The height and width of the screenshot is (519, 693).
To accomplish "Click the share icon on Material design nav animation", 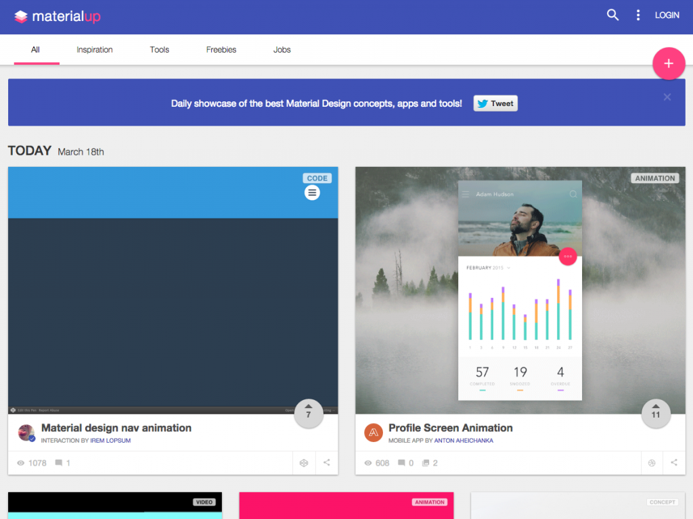I will (326, 463).
